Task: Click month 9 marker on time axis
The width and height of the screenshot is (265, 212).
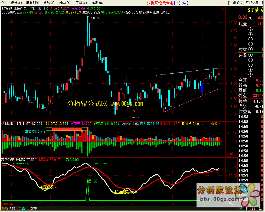Action: tap(133, 204)
